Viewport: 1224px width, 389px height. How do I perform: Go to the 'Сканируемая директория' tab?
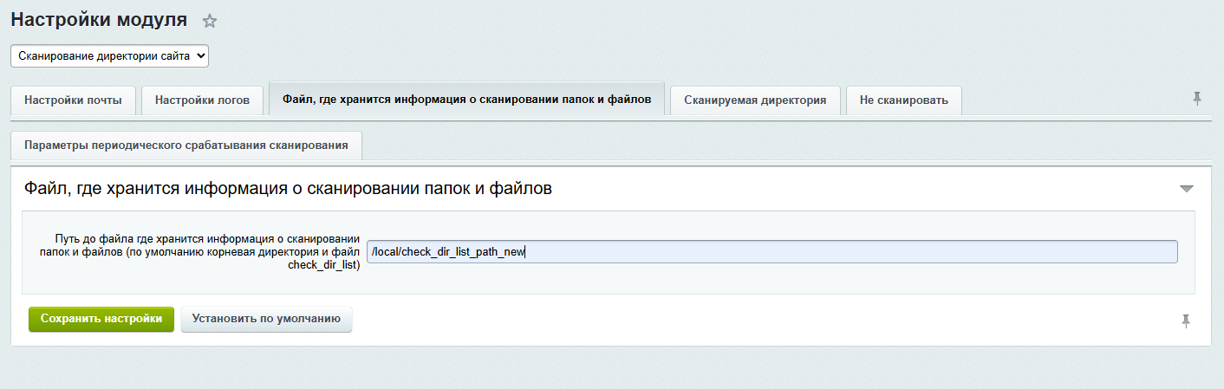point(755,100)
